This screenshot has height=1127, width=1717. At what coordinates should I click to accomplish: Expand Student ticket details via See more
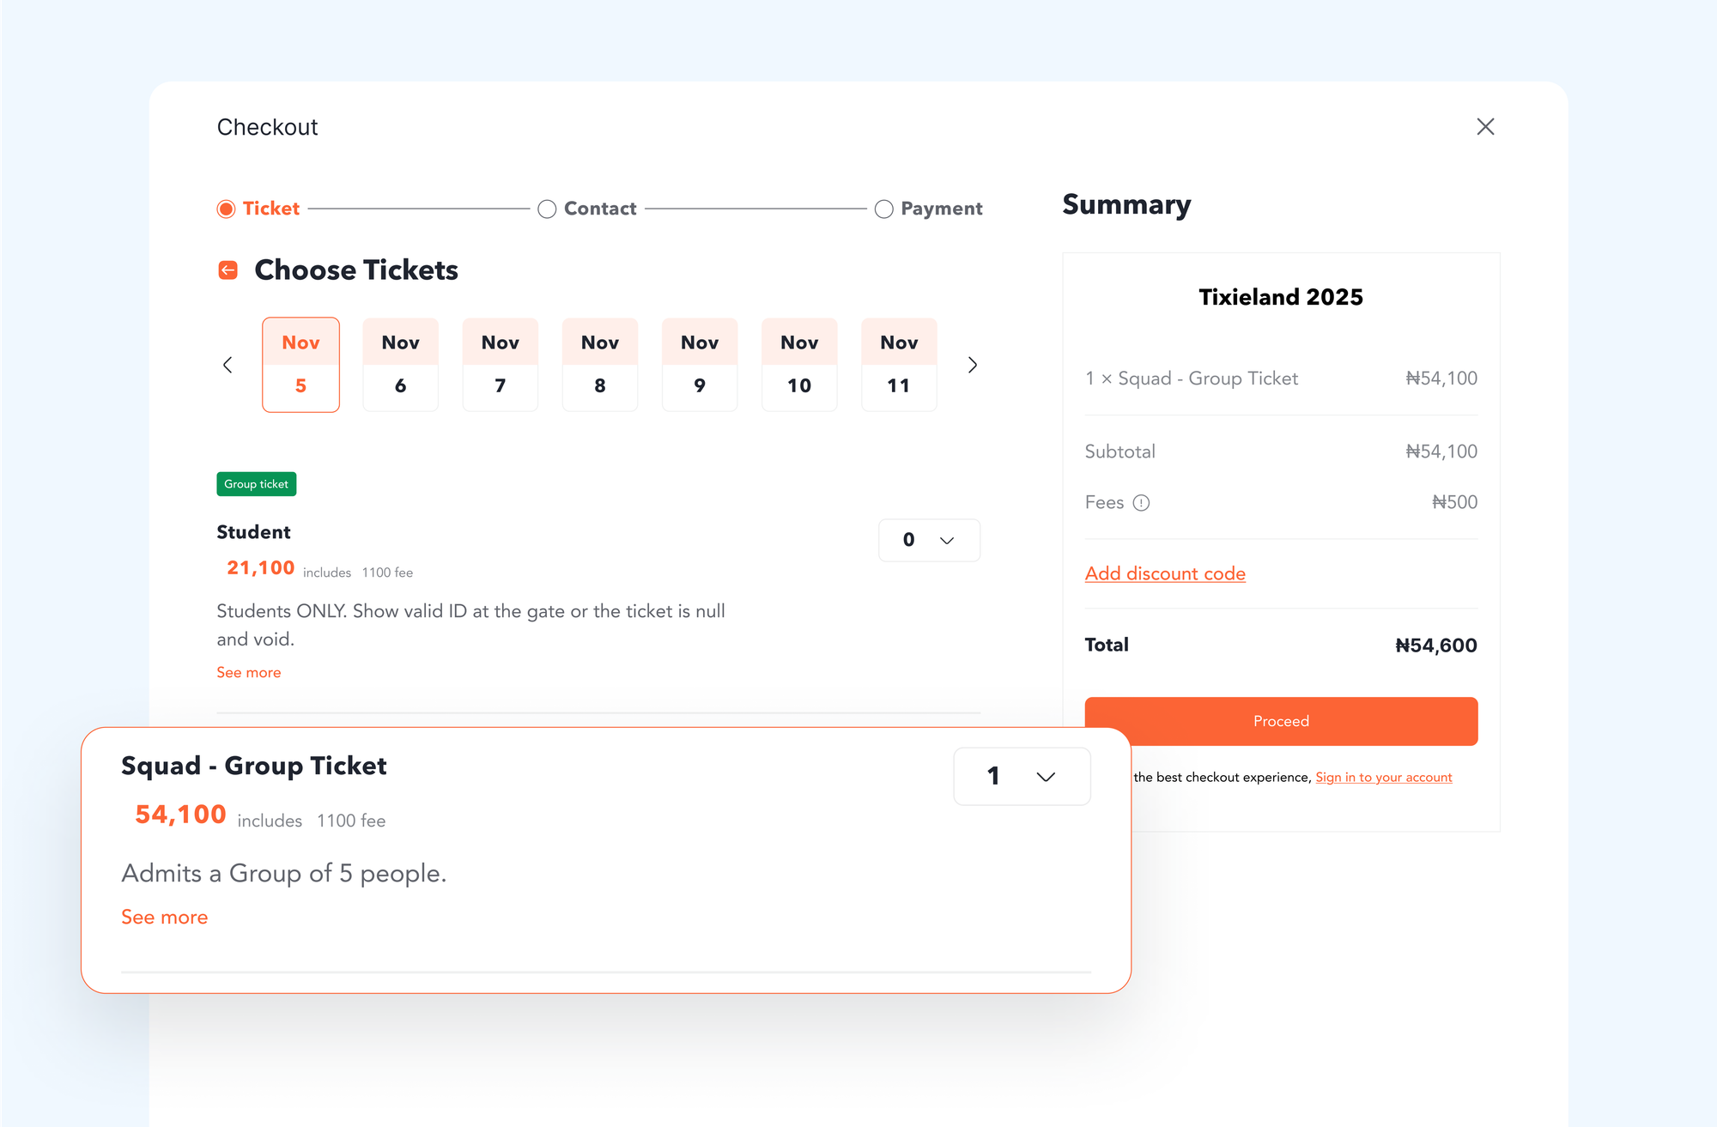coord(249,672)
